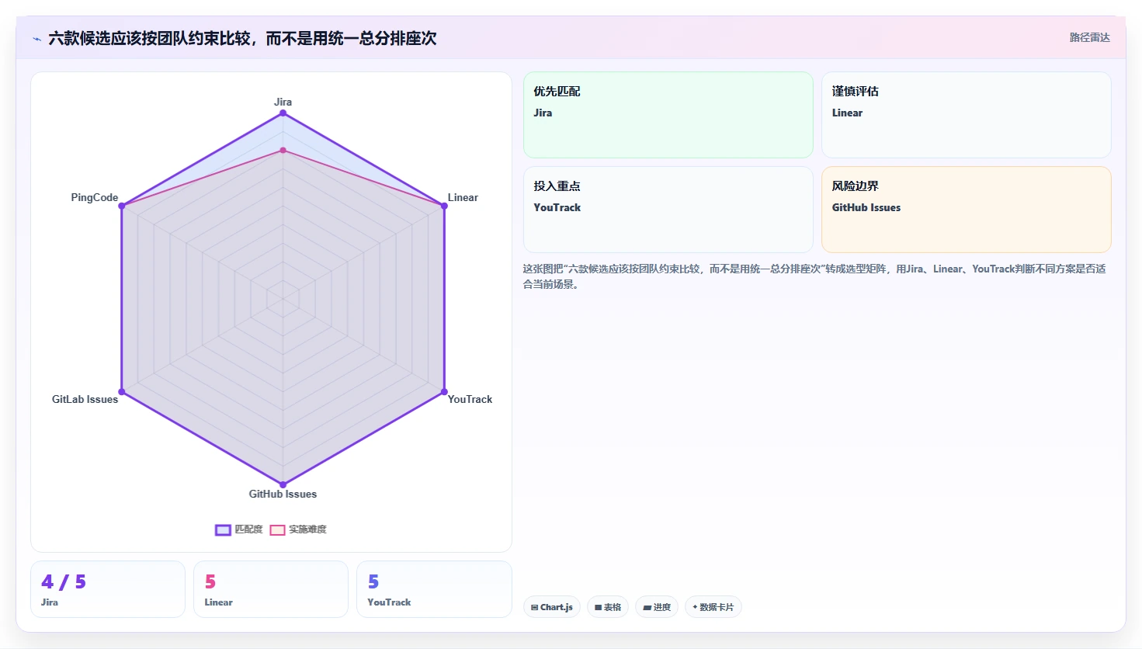
Task: Click the 数据卡片 tag chip
Action: (713, 607)
